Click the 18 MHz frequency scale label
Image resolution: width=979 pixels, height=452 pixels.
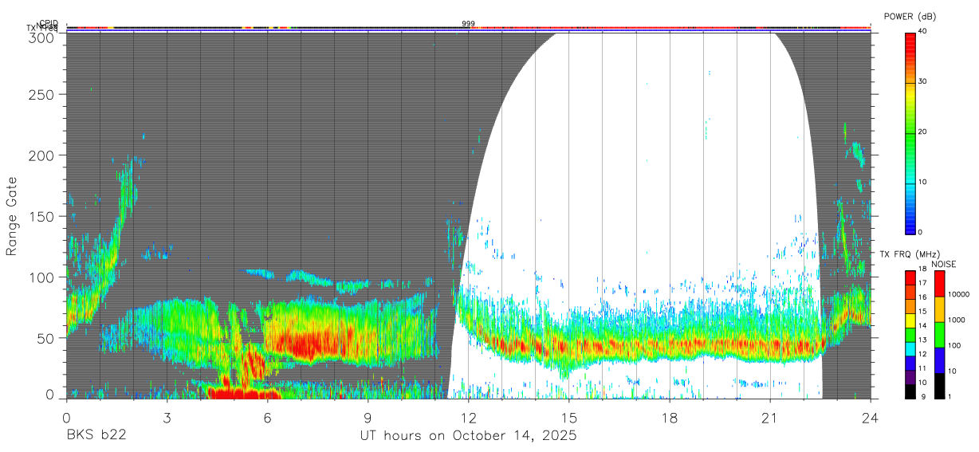(922, 269)
